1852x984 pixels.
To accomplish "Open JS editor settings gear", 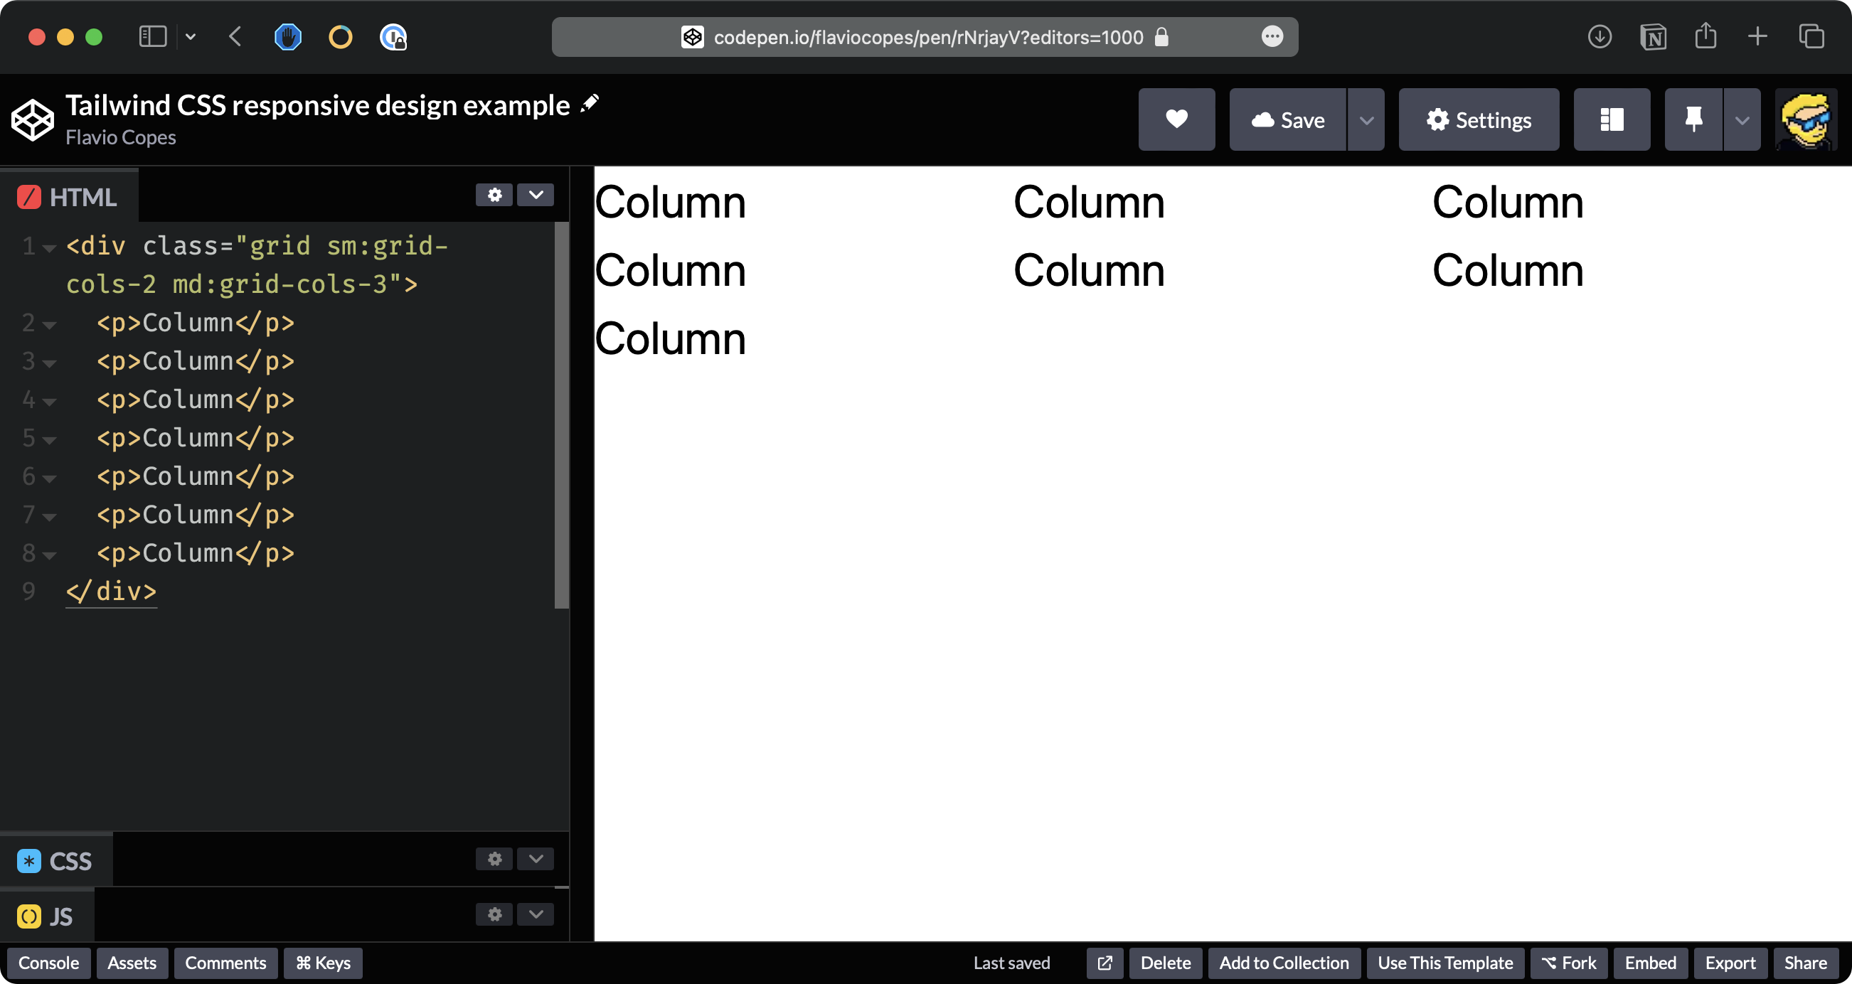I will [x=494, y=914].
